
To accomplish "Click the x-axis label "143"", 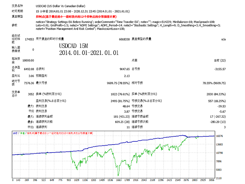I will coord(18,180).
